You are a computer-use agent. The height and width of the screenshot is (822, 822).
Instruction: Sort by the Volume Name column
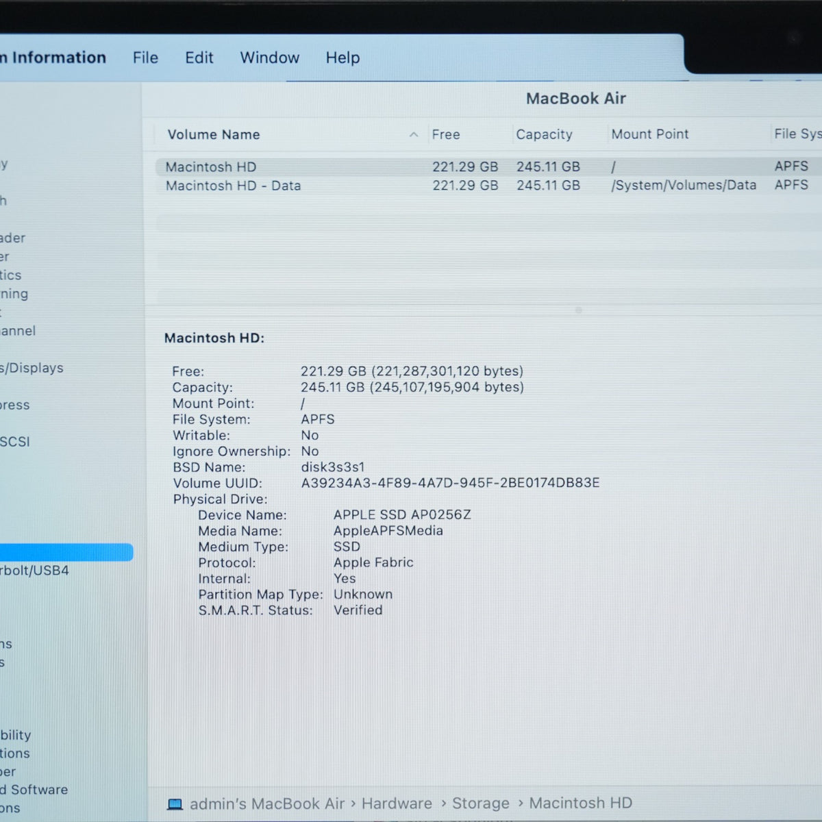click(x=214, y=135)
